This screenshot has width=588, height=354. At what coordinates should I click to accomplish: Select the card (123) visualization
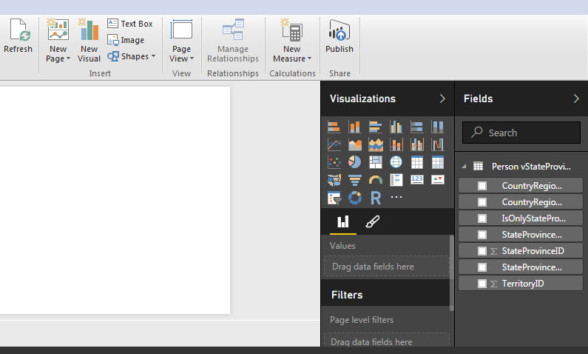(x=416, y=180)
